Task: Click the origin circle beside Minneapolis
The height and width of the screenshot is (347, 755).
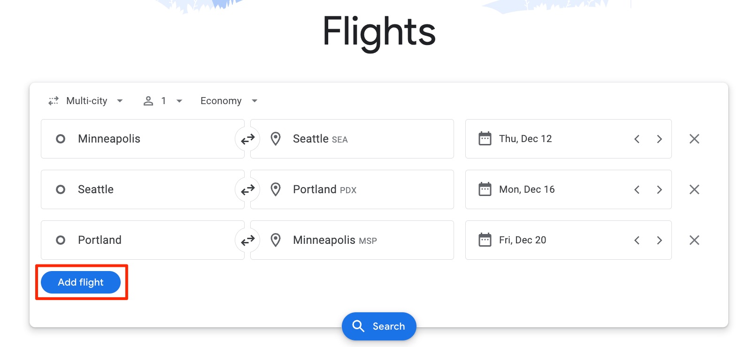Action: pos(60,139)
